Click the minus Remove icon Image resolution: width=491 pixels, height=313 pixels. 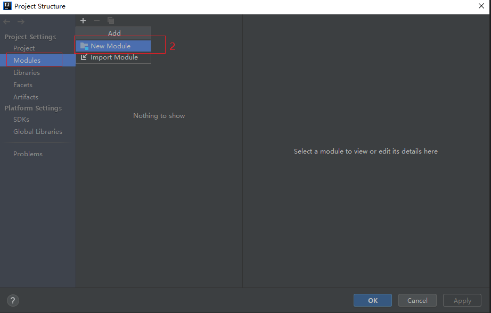click(96, 21)
